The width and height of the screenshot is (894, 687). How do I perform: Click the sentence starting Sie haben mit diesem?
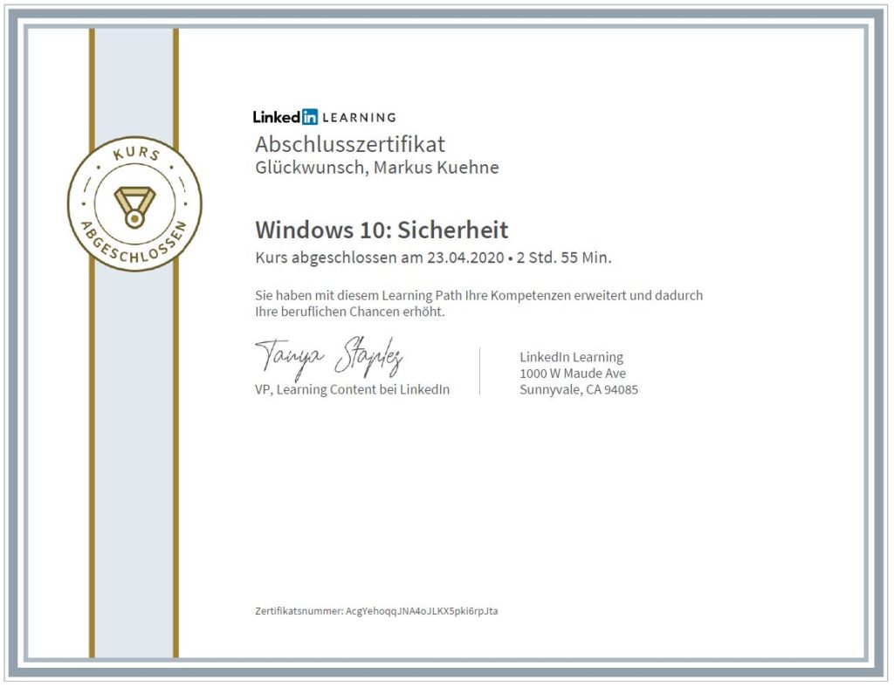point(479,295)
